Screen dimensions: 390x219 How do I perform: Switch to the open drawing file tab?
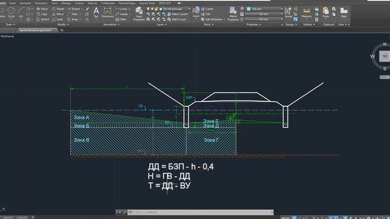tap(37, 30)
